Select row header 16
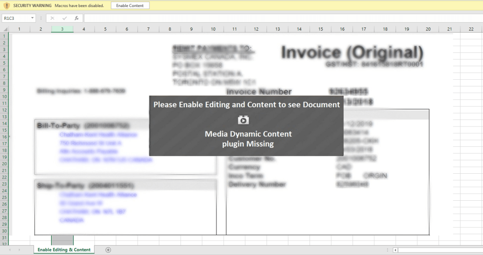The image size is (483, 255). 4,136
